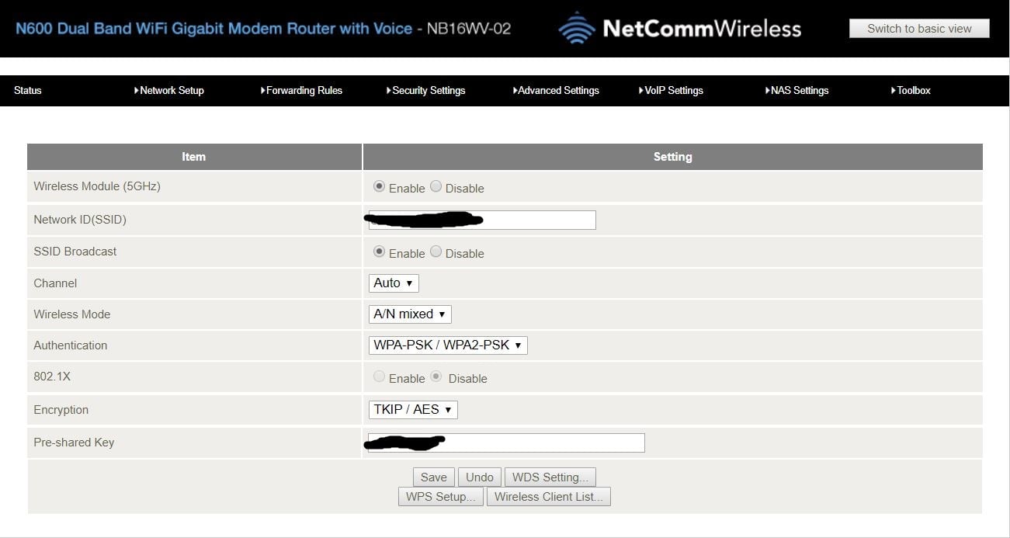Open WDS Setting
The width and height of the screenshot is (1010, 538).
[x=550, y=477]
